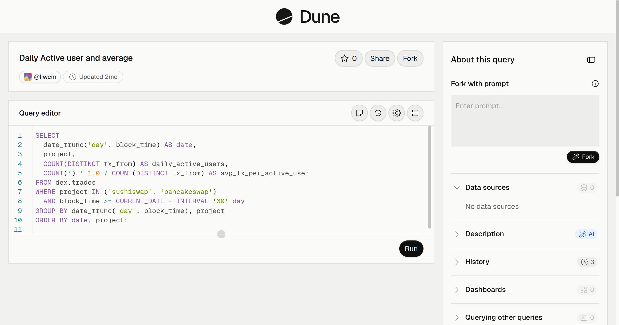
Task: Expand Querying other queries section
Action: coord(457,318)
